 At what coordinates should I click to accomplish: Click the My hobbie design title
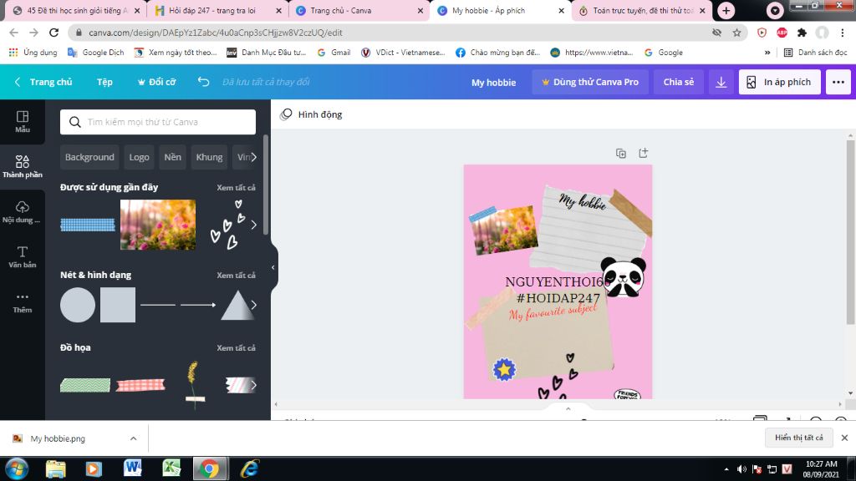coord(493,83)
